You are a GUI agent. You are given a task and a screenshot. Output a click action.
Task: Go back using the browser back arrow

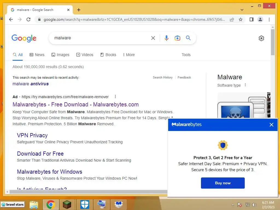(x=11, y=19)
